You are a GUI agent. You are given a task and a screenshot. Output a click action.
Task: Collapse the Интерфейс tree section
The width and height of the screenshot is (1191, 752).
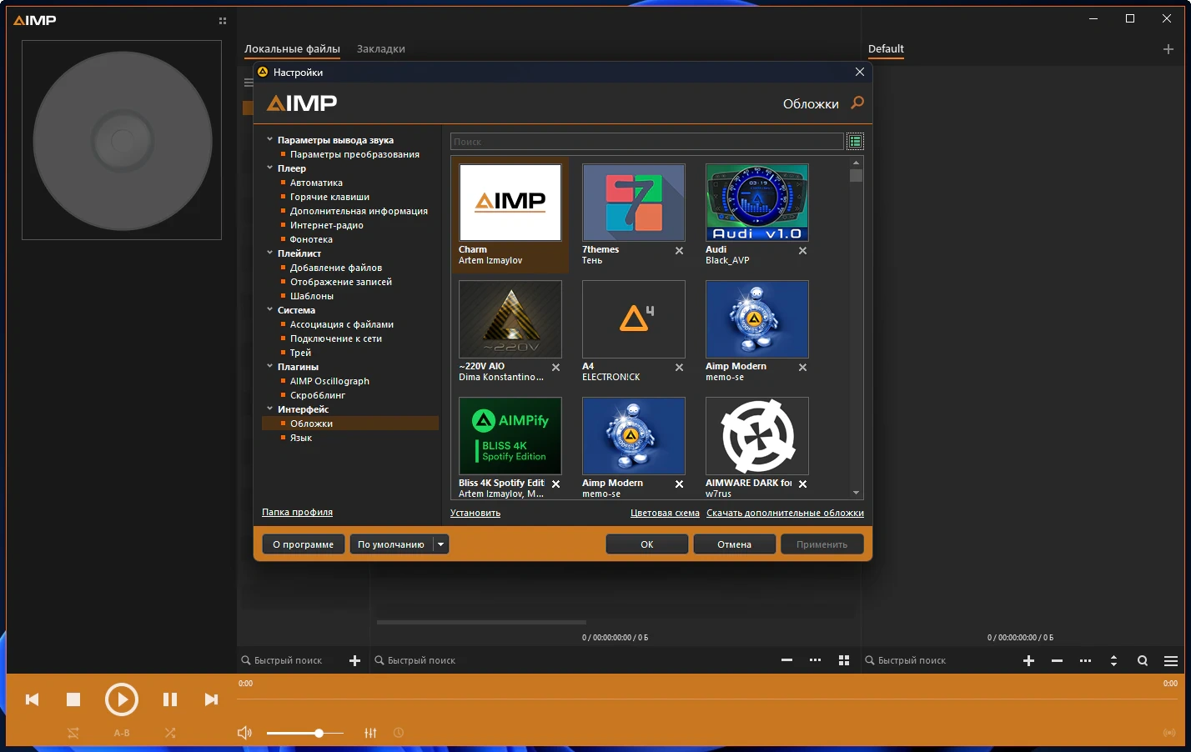[269, 409]
